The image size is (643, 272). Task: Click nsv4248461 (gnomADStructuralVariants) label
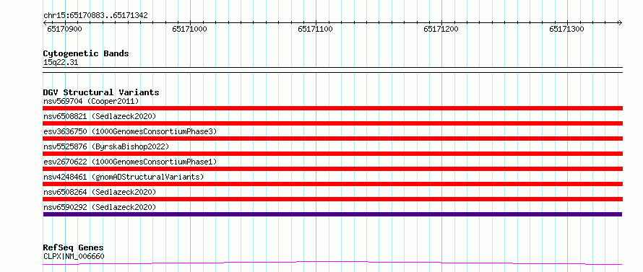124,177
